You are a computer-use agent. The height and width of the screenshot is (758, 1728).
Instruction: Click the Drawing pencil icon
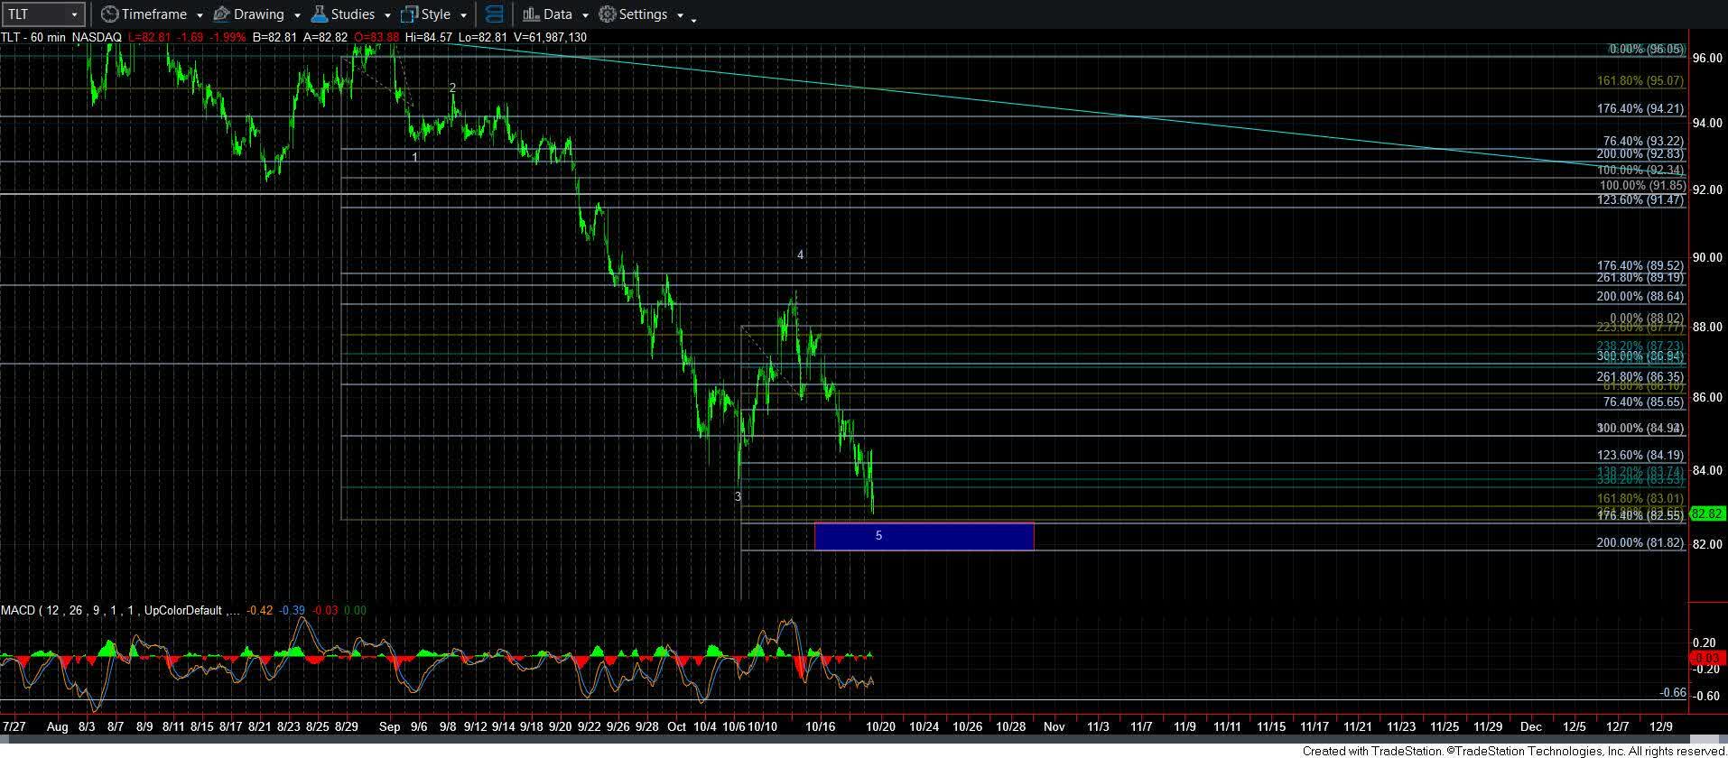(x=221, y=14)
